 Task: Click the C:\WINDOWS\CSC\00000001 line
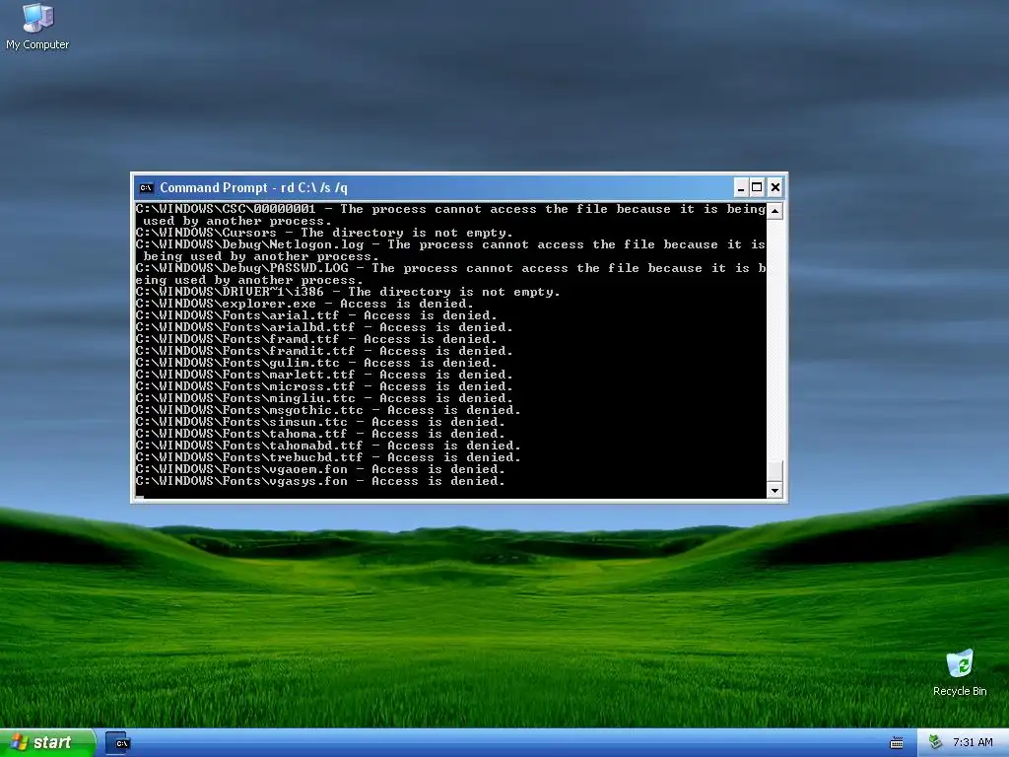450,215
